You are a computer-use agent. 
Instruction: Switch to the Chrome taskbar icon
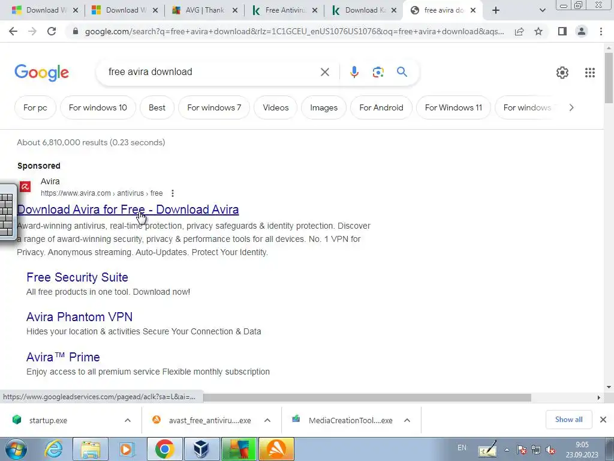[164, 449]
